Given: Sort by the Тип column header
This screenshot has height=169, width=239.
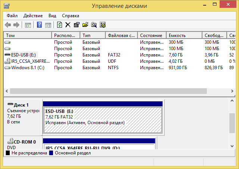Looking at the screenshot, I should click(93, 36).
